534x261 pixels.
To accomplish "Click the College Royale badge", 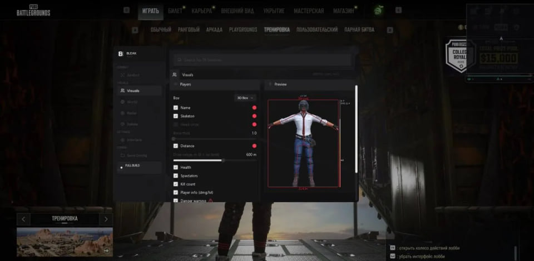I will (461, 56).
